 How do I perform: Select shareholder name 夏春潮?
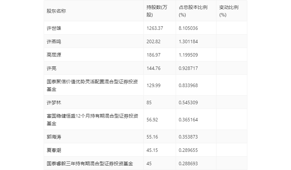coord(54,150)
